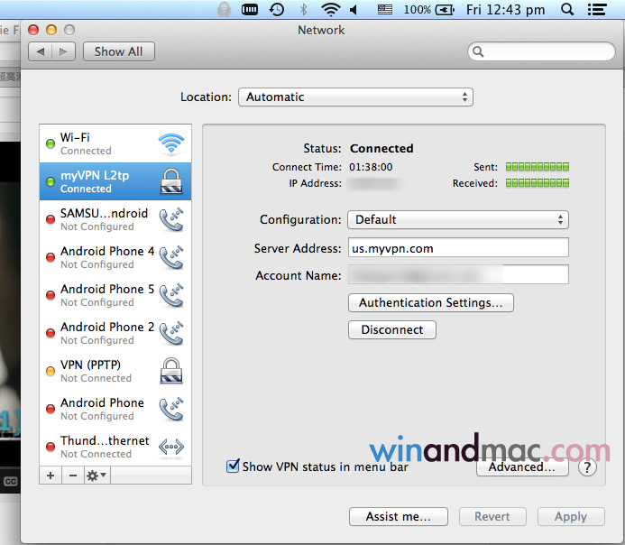
Task: Click the VPN lock icon in menu bar
Action: click(224, 9)
